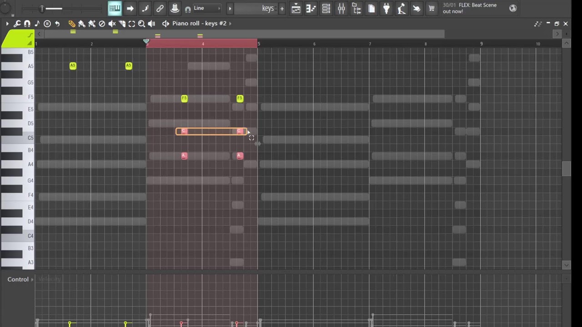This screenshot has width=582, height=327.
Task: Click the global snap magnet icon
Action: click(x=187, y=9)
